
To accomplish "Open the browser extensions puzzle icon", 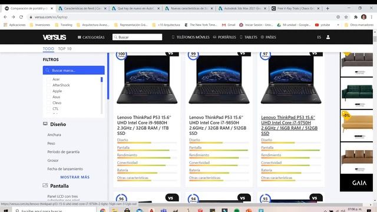I will pos(356,17).
